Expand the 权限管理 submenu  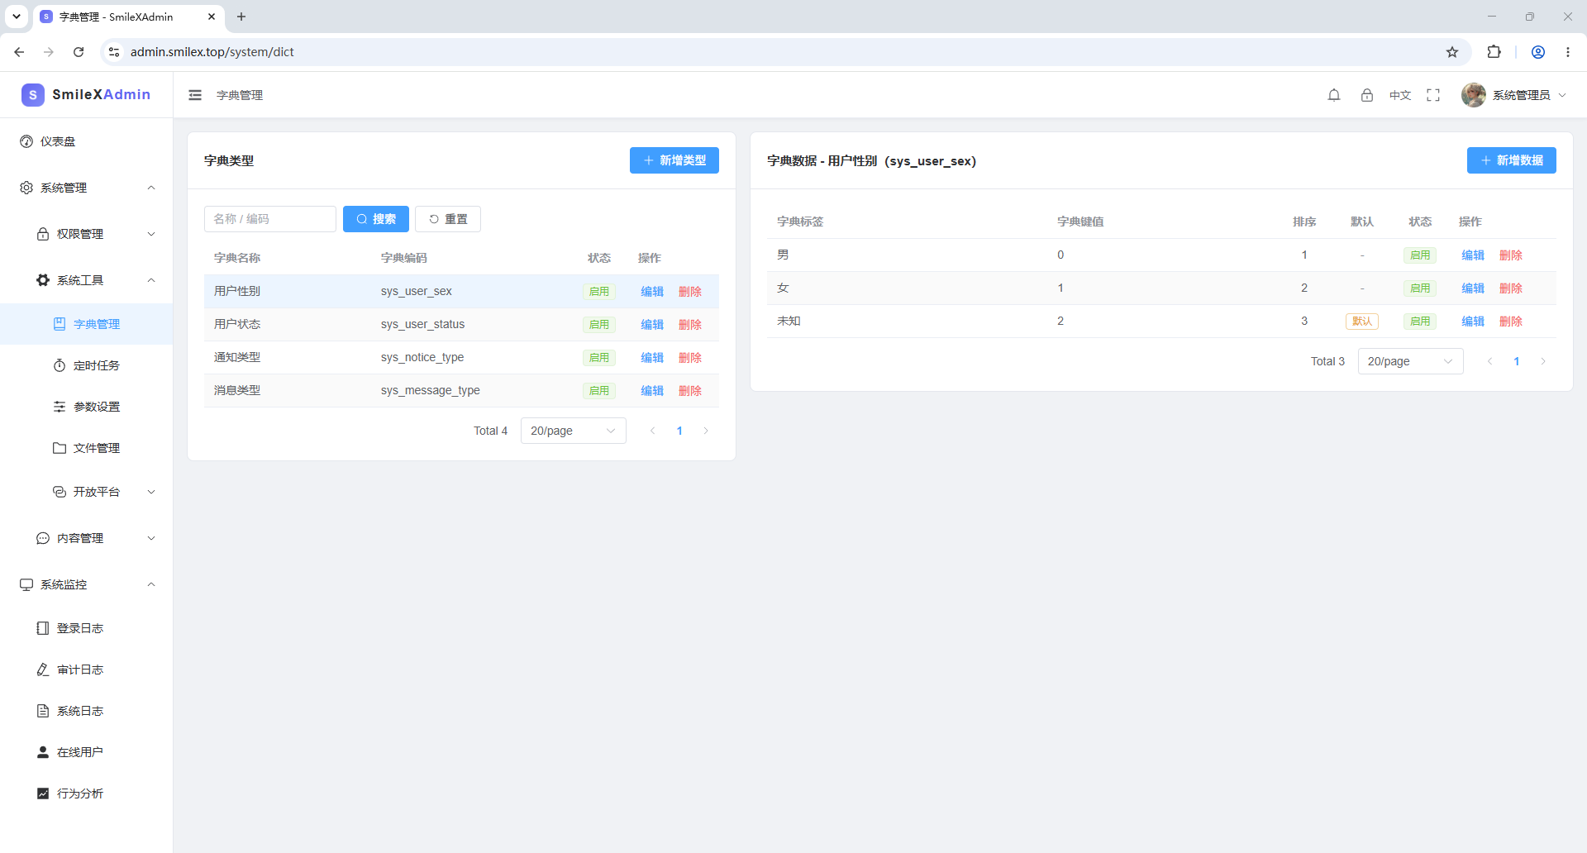coord(86,234)
